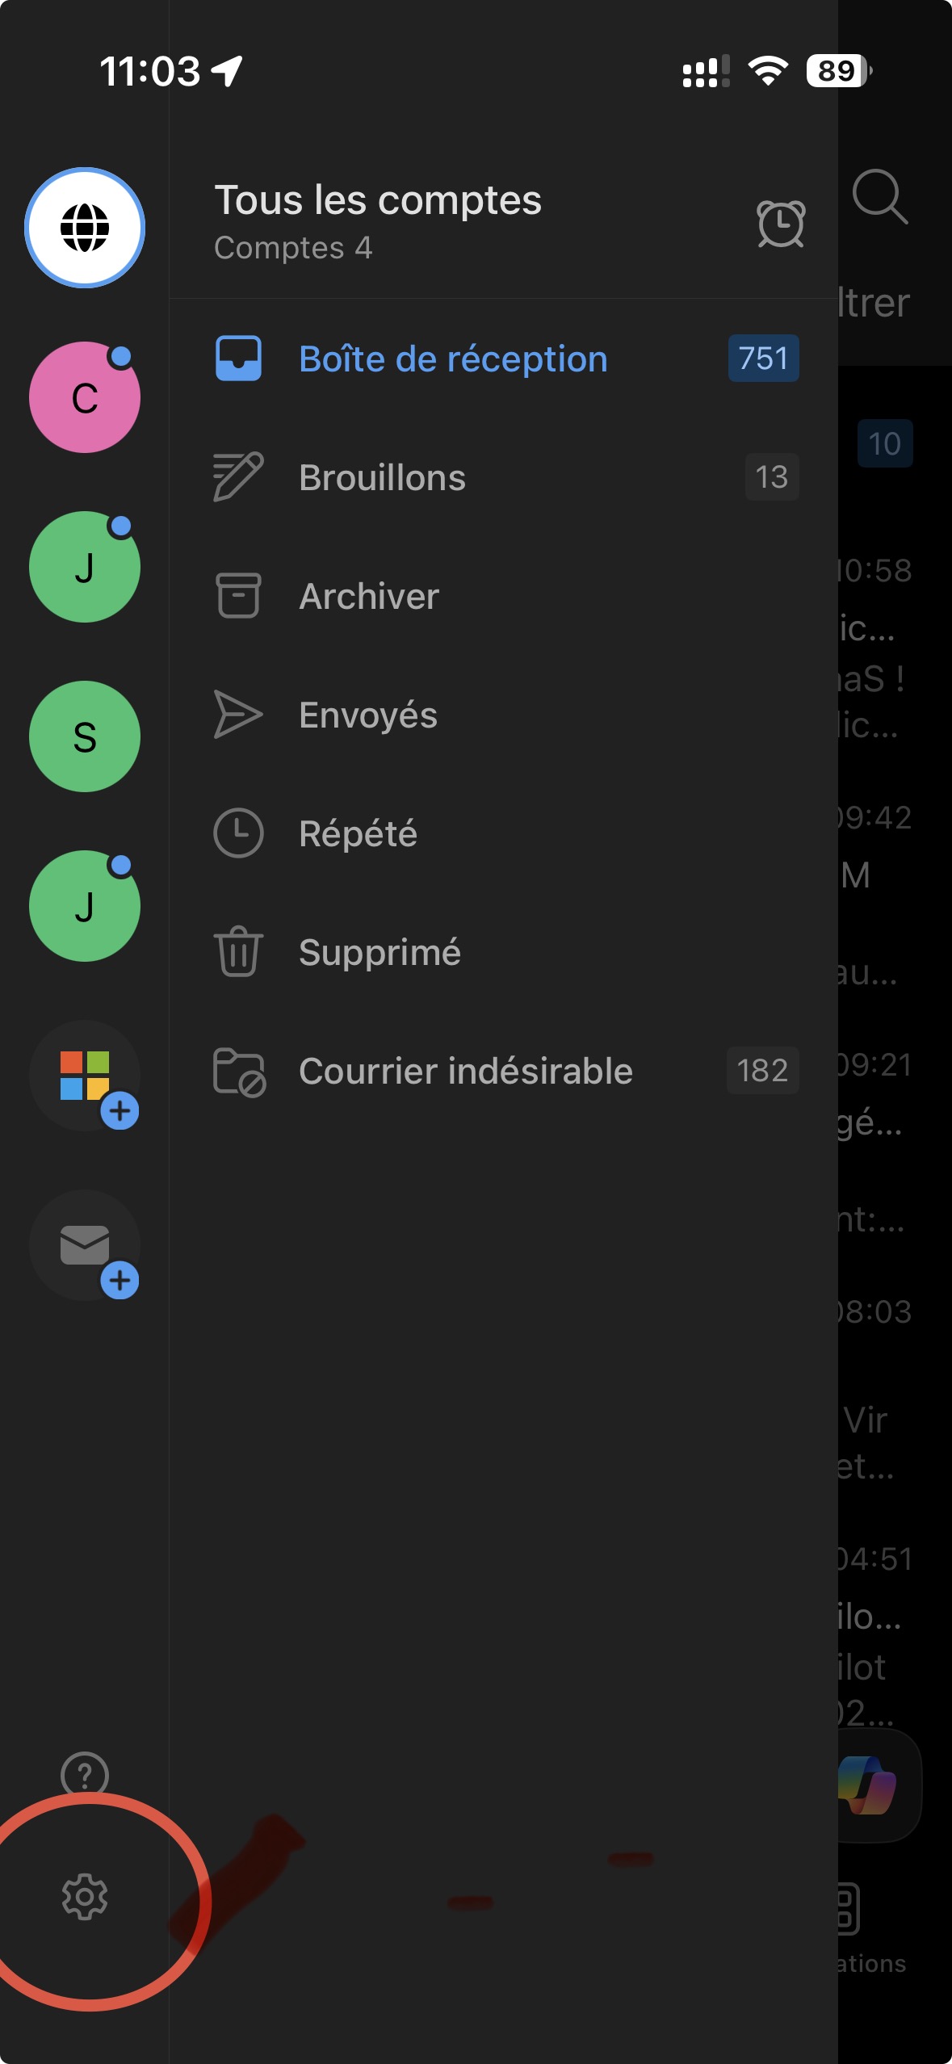Screen dimensions: 952x2064
Task: Tap the 751 unread count badge
Action: (x=763, y=358)
